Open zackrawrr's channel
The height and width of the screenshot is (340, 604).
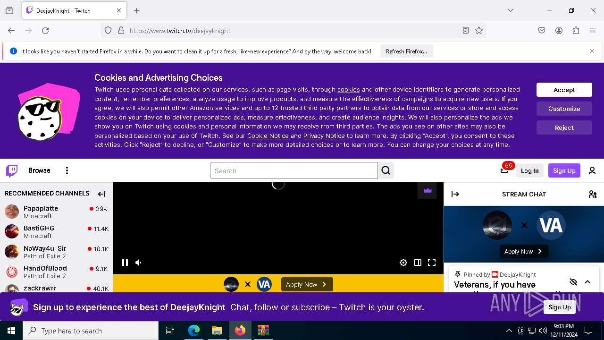(x=57, y=288)
